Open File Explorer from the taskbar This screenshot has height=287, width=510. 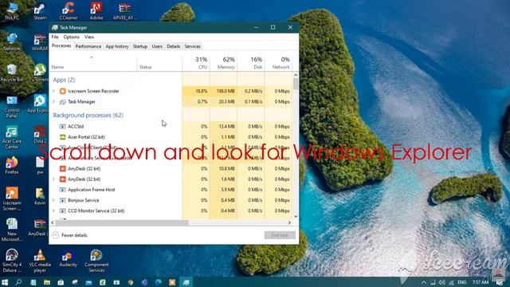pyautogui.click(x=47, y=282)
